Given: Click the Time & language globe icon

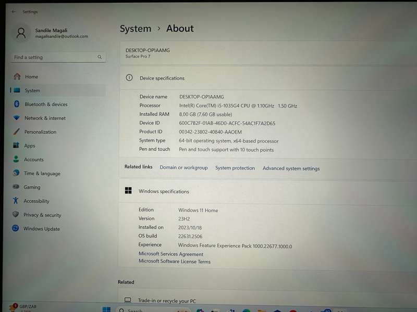Looking at the screenshot, I should coord(16,173).
